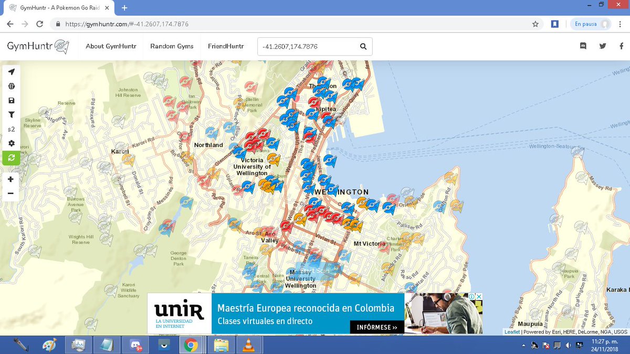Open GymHuntr Facebook icon in header
The width and height of the screenshot is (630, 354).
622,46
